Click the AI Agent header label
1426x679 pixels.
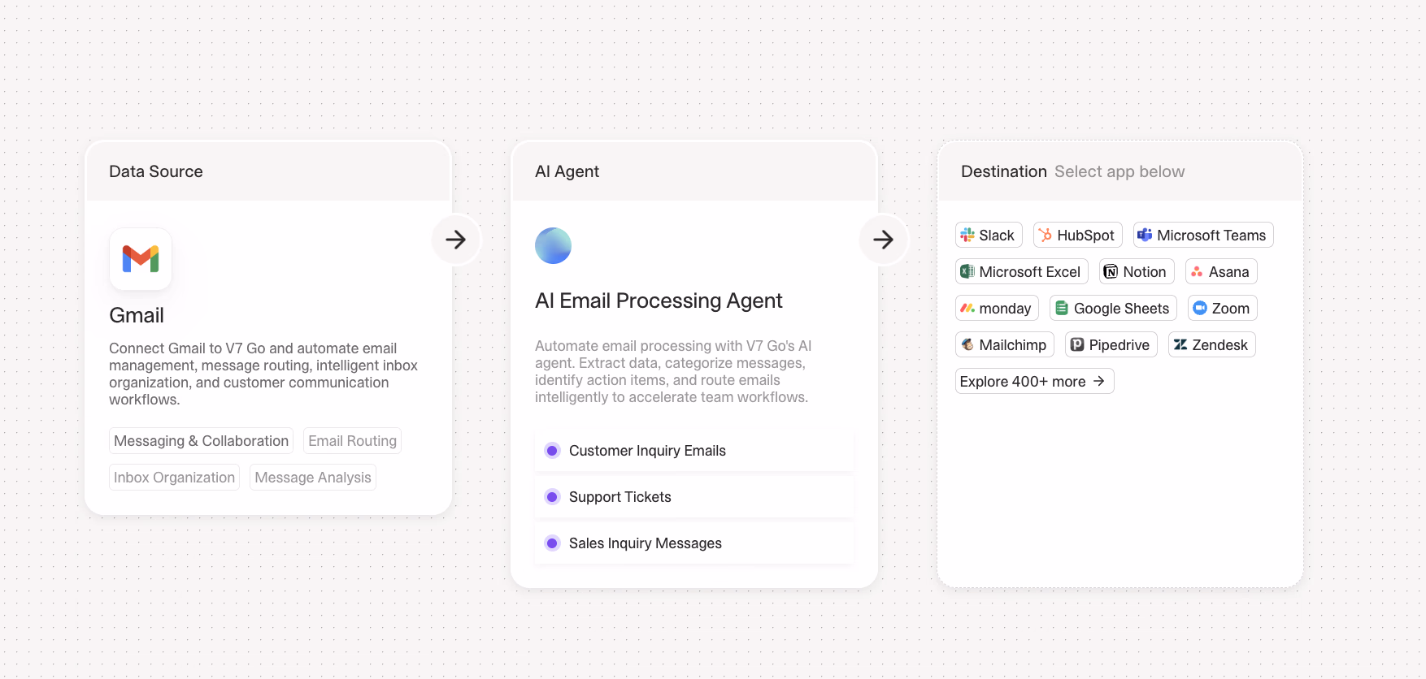(567, 171)
